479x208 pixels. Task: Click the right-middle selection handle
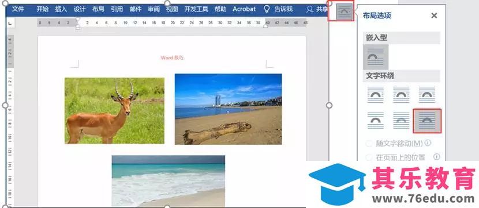329,105
